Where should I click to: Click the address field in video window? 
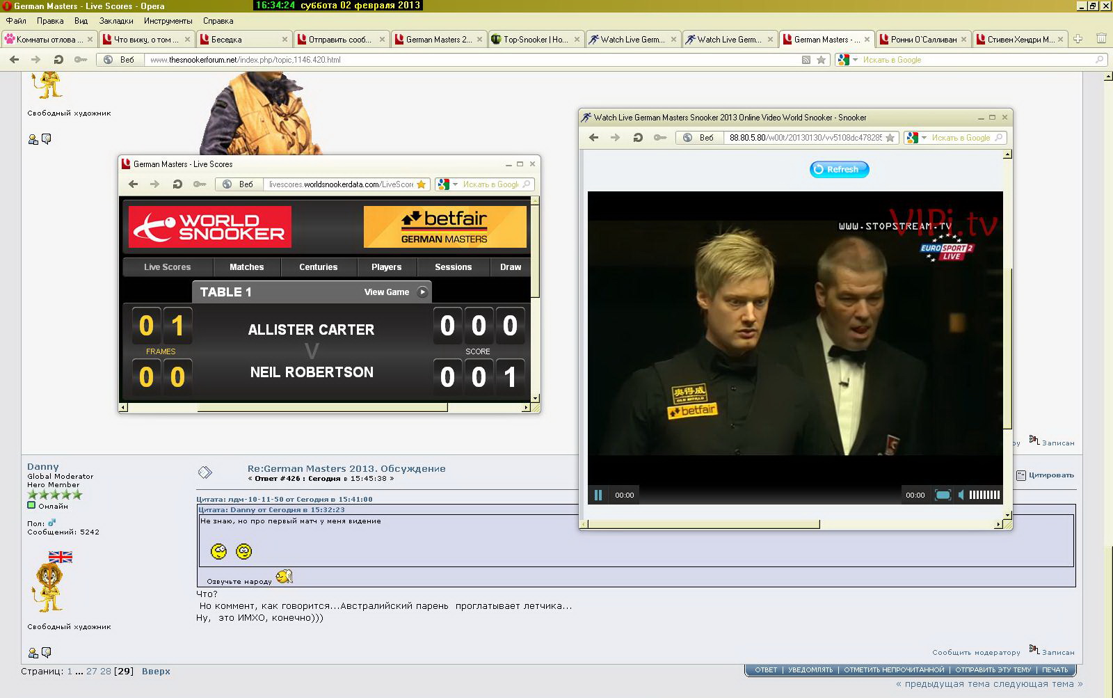(x=804, y=138)
